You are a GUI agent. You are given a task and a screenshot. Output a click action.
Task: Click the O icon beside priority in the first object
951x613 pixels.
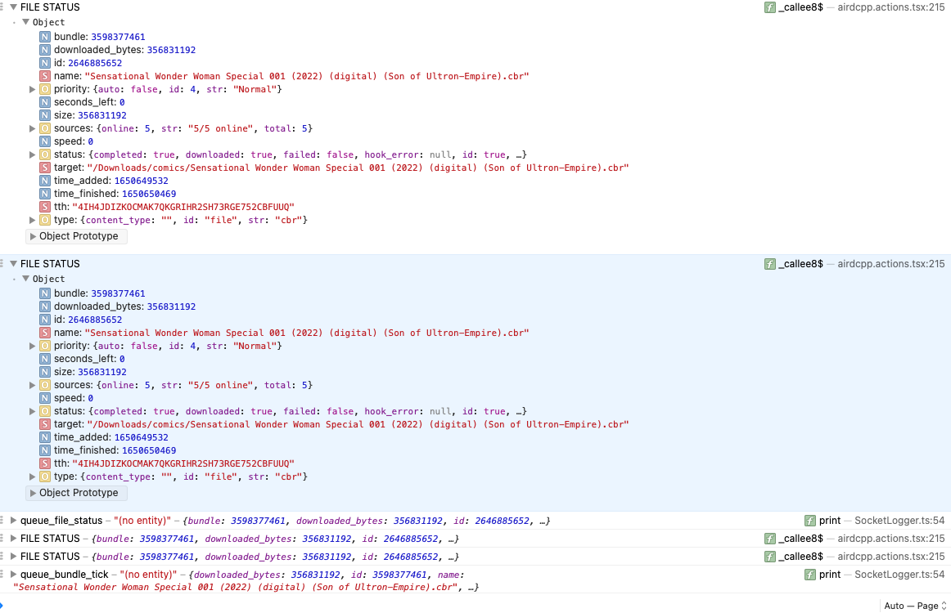[x=46, y=89]
